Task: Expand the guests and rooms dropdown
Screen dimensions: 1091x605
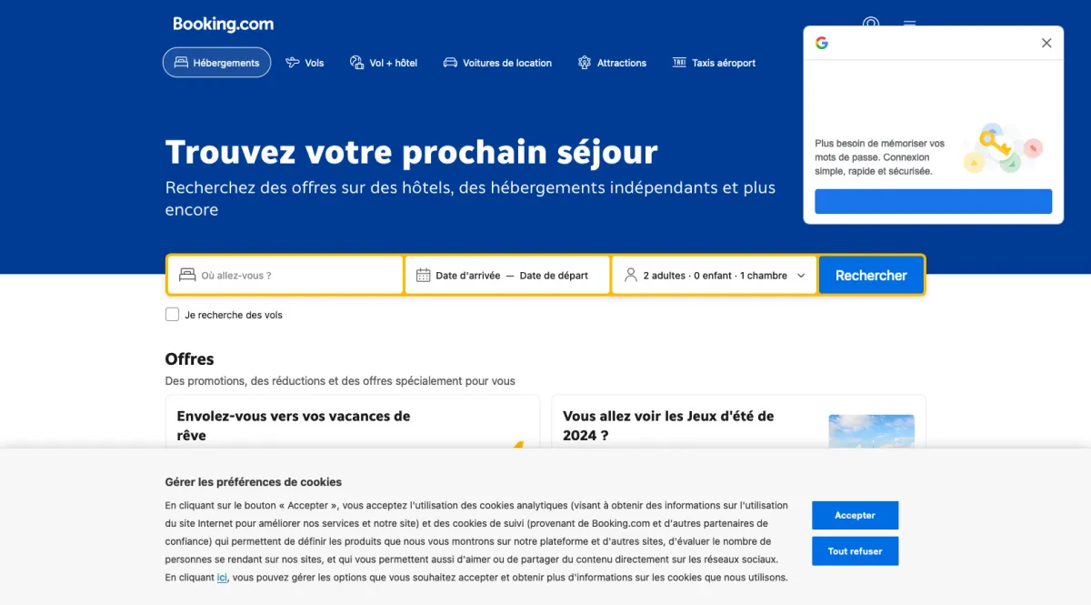Action: pyautogui.click(x=715, y=275)
